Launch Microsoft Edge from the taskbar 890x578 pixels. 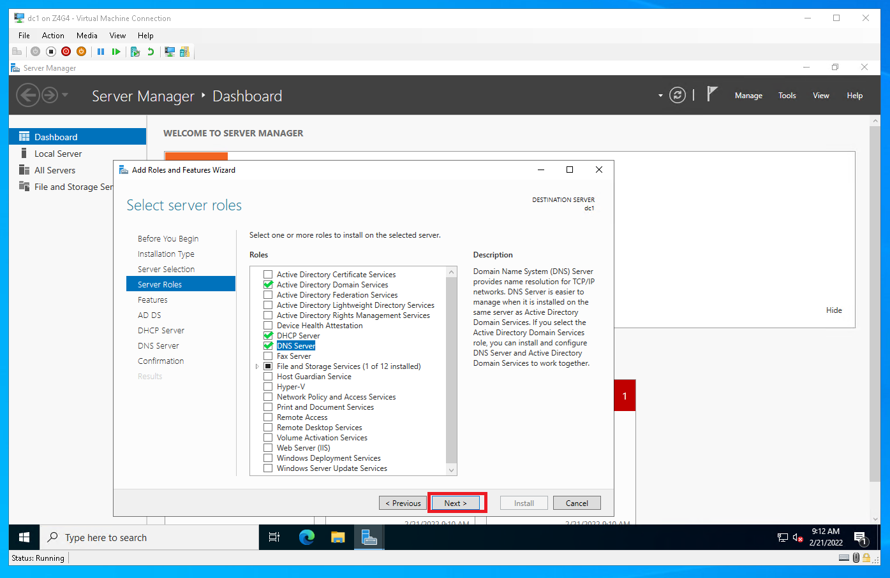tap(307, 537)
